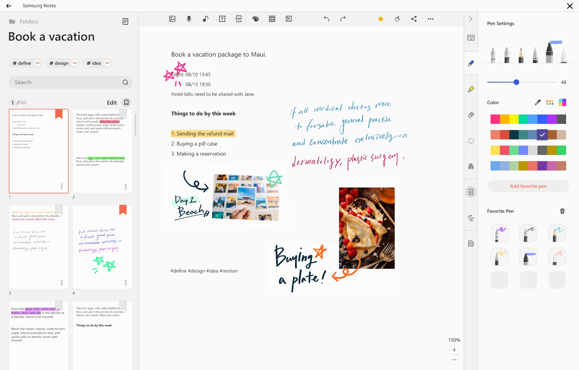Screen dimensions: 579x370
Task: Select the eraser tool in the side toolbar
Action: 471,115
